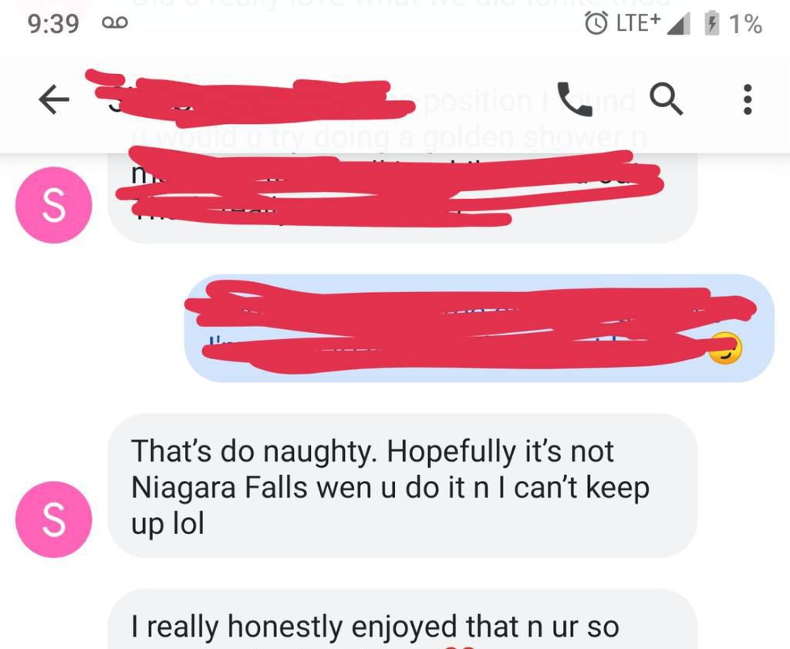Image resolution: width=790 pixels, height=649 pixels.
Task: Open search with the magnifying glass icon
Action: tap(666, 99)
